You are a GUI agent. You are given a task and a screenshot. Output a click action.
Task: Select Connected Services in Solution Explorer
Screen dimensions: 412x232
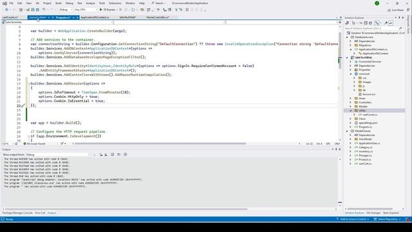point(370,62)
